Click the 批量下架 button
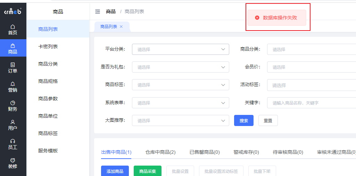 [x=262, y=171]
